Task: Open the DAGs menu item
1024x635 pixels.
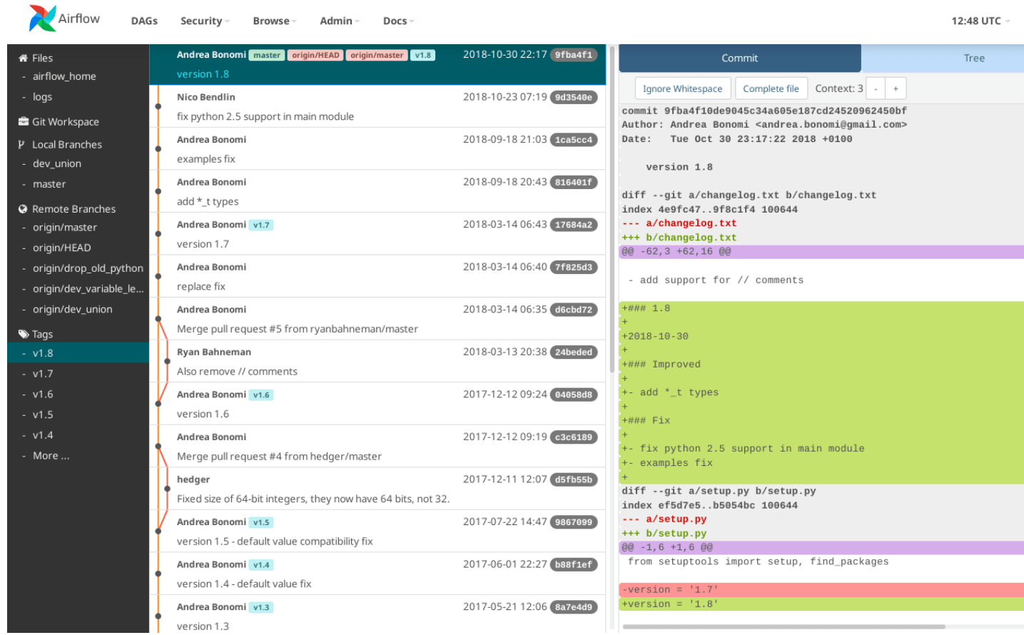Action: pyautogui.click(x=144, y=21)
